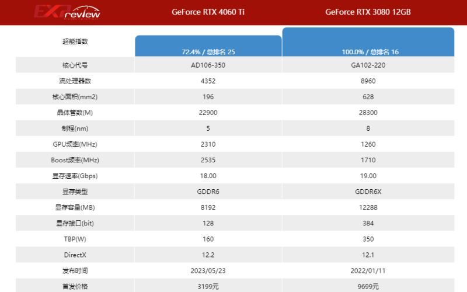Screen dimensions: 467x292
Task: Click the 9699元 launch price cell
Action: tap(368, 286)
